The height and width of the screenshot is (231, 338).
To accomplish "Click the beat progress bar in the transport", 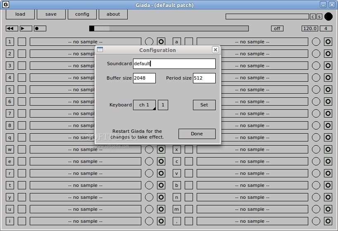I will [x=169, y=28].
